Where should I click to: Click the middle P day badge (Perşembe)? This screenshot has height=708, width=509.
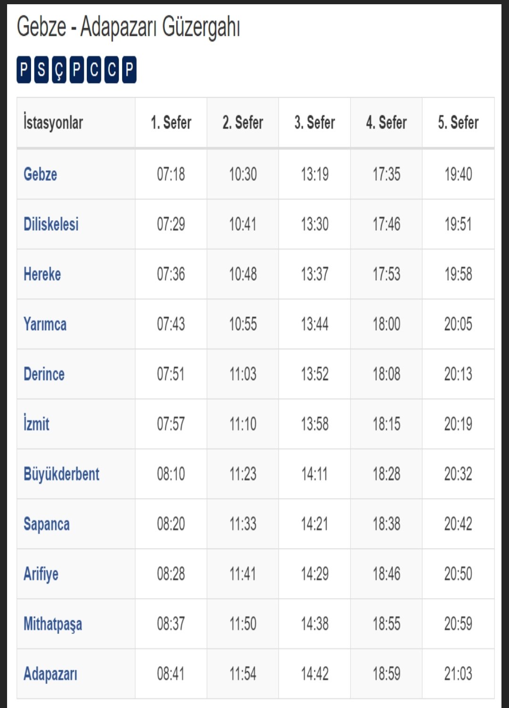click(76, 70)
